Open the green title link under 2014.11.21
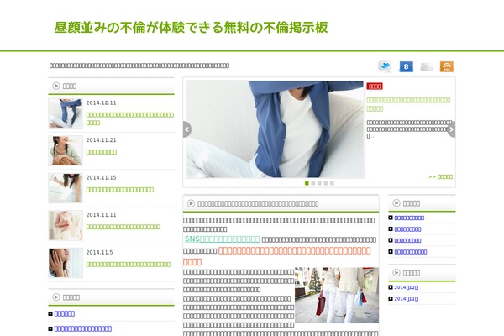This screenshot has width=504, height=336. [x=102, y=152]
